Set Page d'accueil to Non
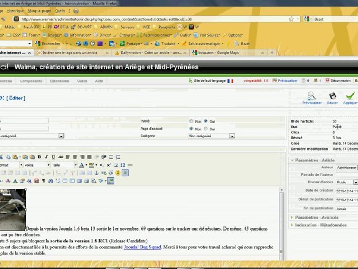This screenshot has height=269, width=358. [x=191, y=129]
